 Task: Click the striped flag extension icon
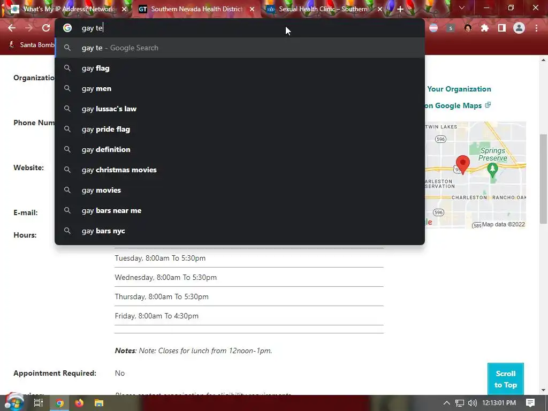click(433, 28)
